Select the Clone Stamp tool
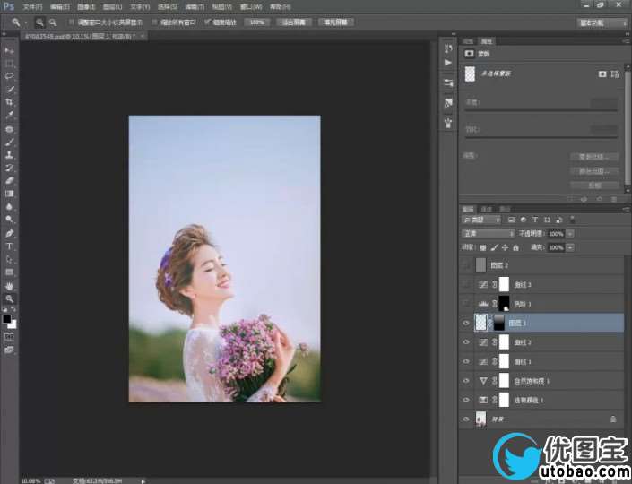Screen dimensions: 632x484 click(x=10, y=154)
